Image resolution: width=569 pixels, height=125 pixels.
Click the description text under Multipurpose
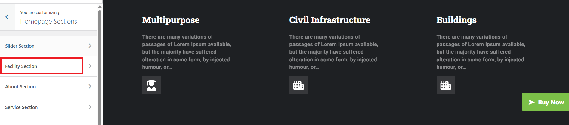coord(187,52)
